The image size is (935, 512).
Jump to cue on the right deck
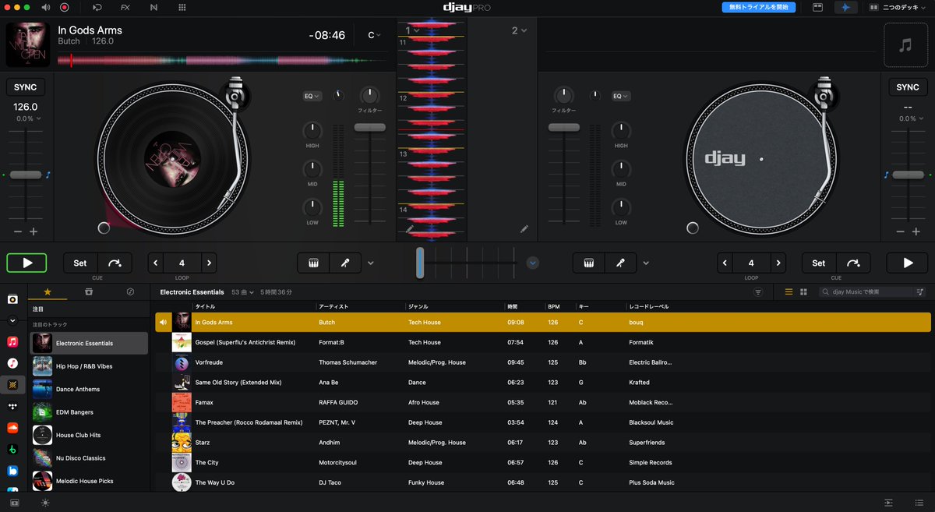[853, 263]
